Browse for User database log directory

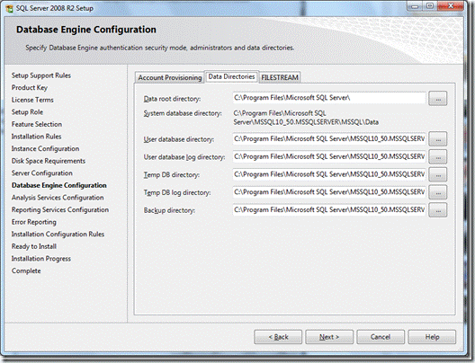(x=438, y=157)
